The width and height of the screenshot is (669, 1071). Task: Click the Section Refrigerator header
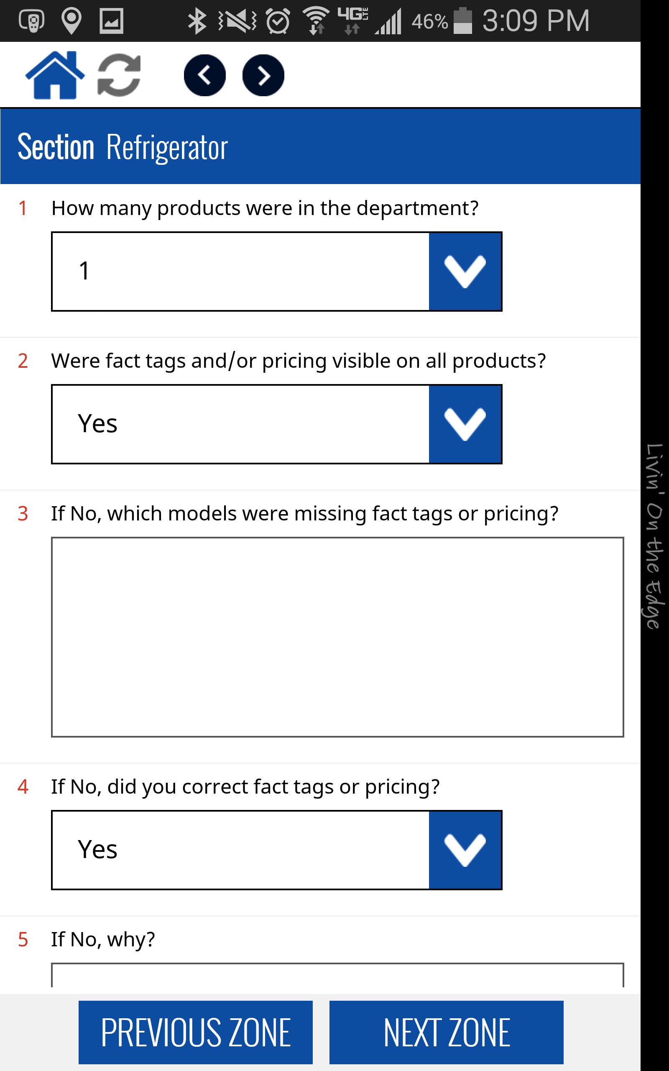tap(122, 146)
